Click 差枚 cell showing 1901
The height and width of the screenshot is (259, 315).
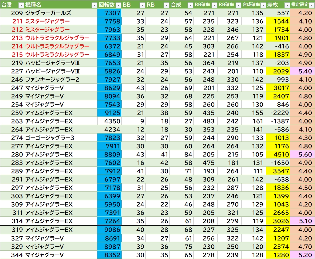pyautogui.click(x=278, y=38)
